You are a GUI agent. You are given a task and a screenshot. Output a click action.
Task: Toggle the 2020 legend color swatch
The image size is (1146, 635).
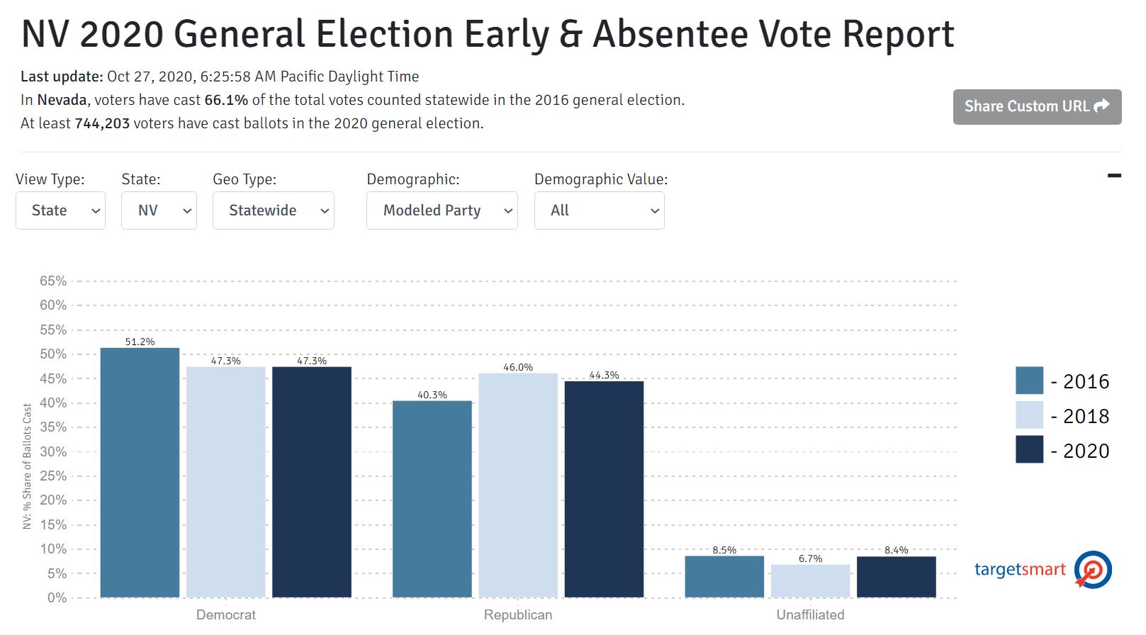pyautogui.click(x=1029, y=450)
